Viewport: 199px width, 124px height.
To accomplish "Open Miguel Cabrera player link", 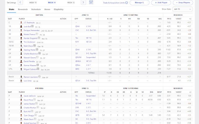I will (x=30, y=69).
